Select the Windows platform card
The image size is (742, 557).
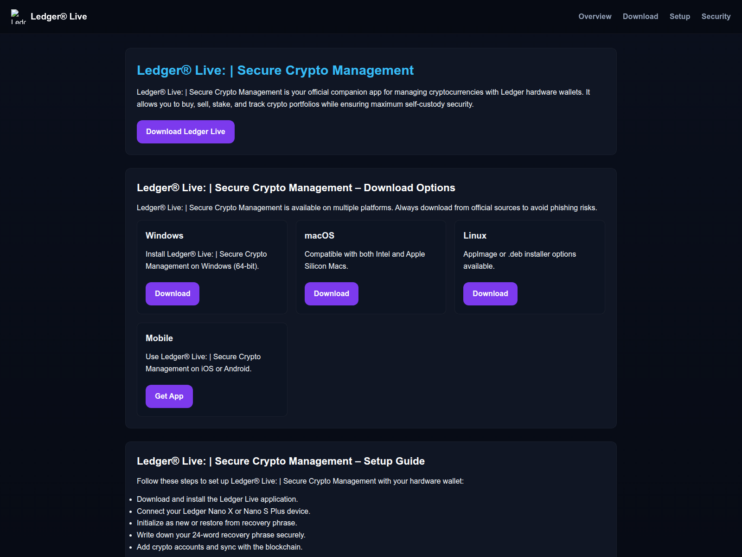[212, 267]
